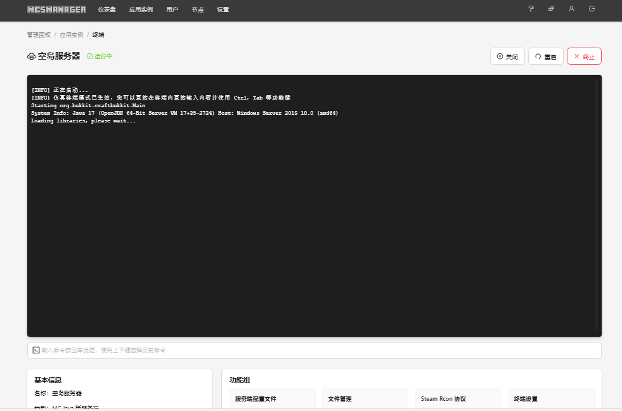Open the theme paint roller icon

531,9
